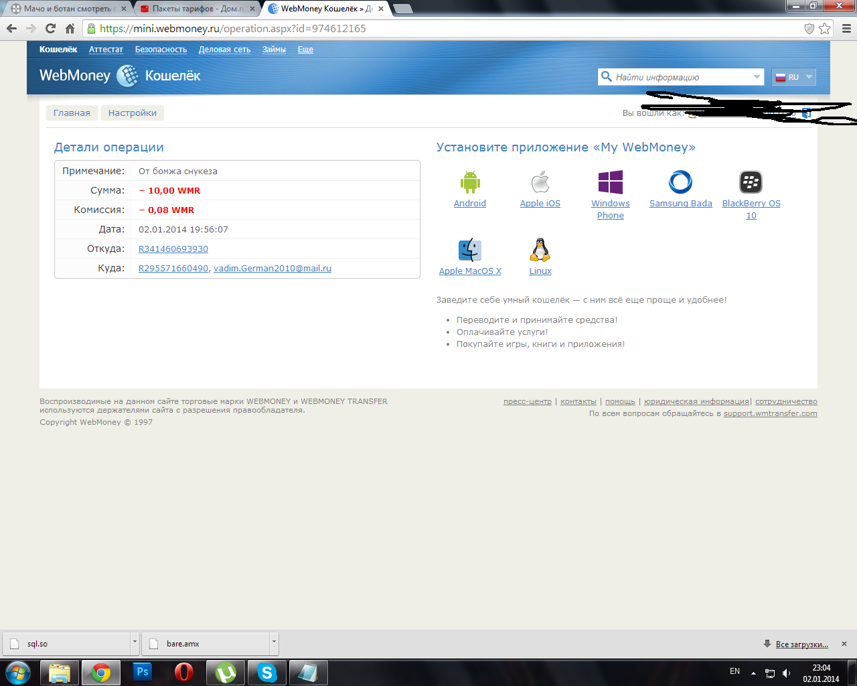This screenshot has height=686, width=857.
Task: Click the EN language indicator
Action: click(x=734, y=671)
